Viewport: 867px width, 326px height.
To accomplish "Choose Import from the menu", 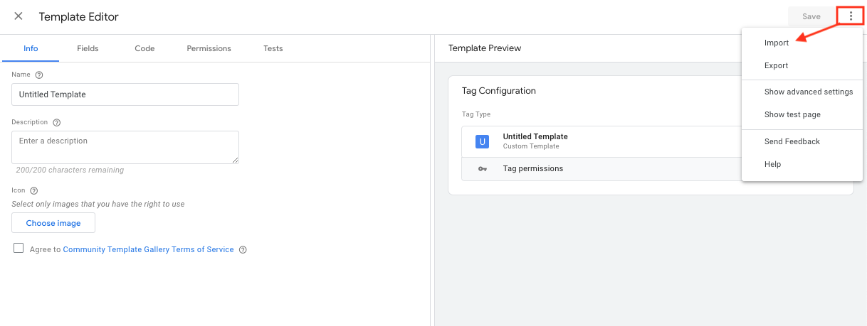I will point(777,43).
